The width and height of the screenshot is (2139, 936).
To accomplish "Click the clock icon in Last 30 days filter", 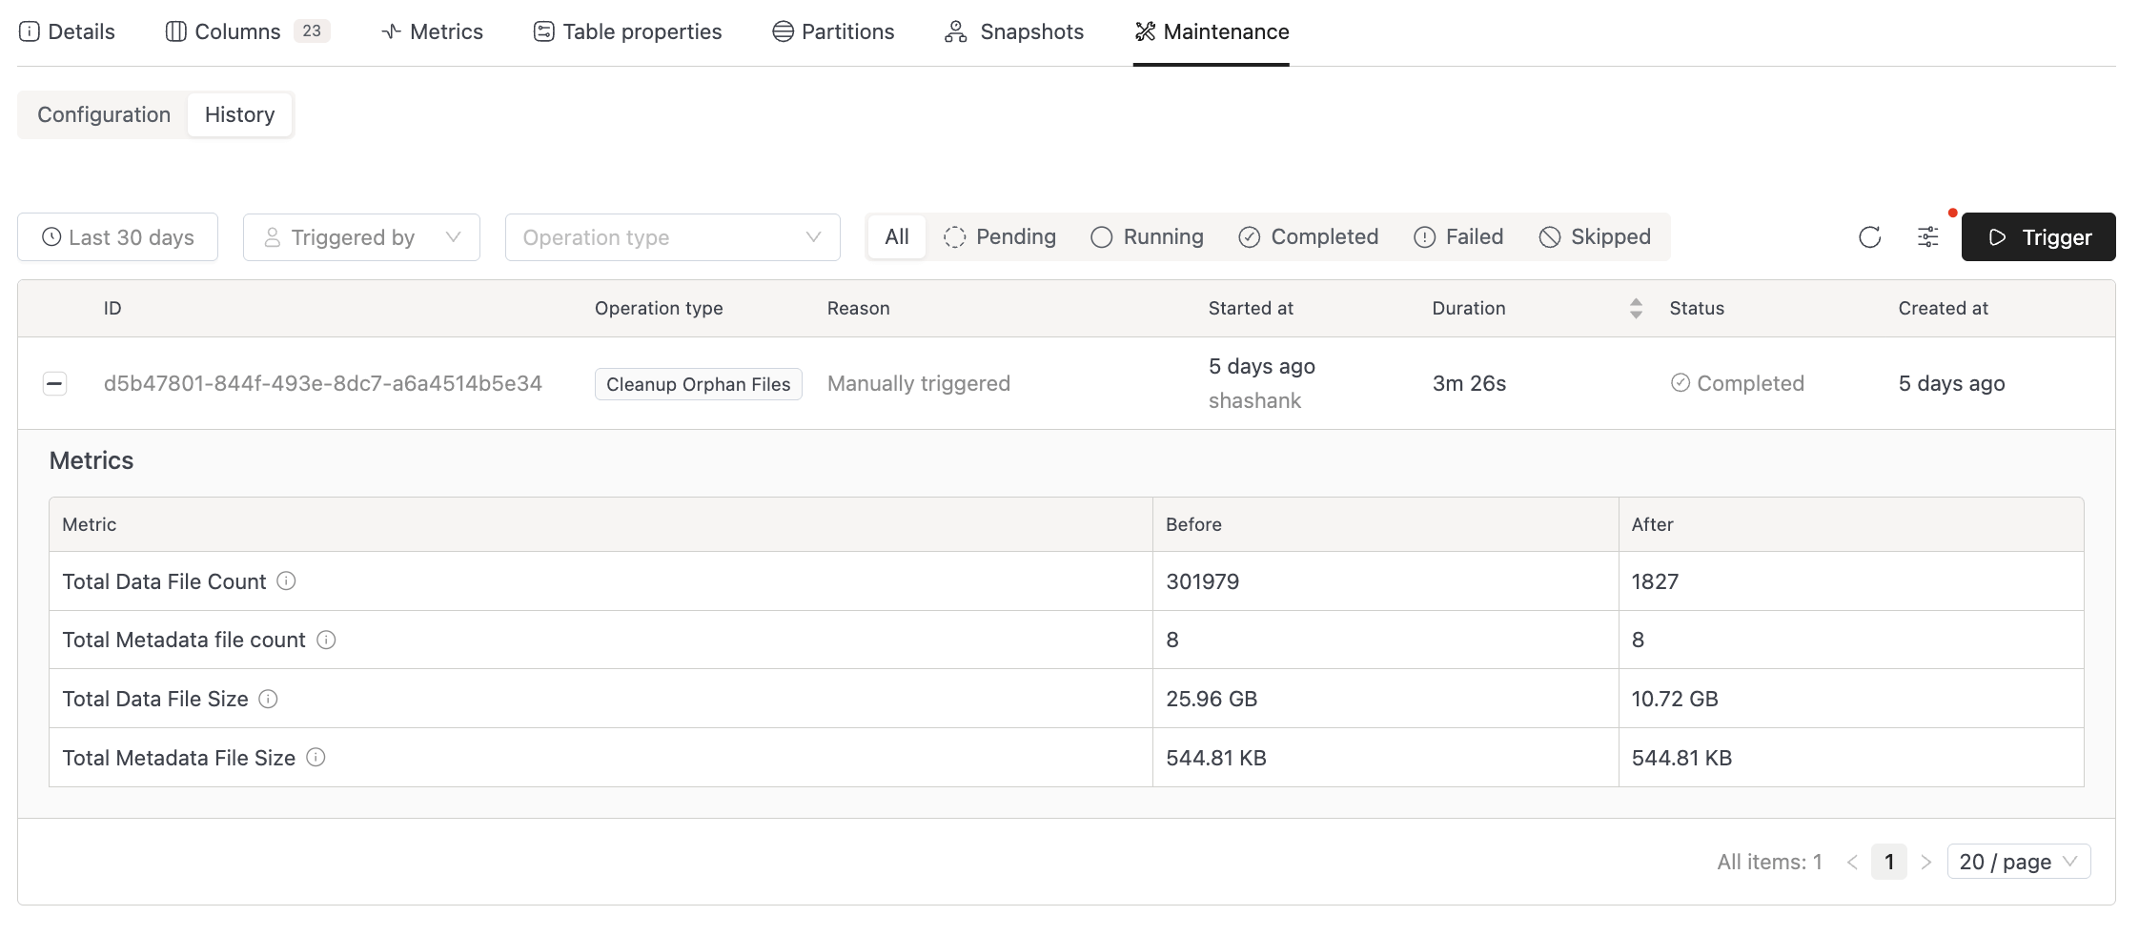I will (53, 236).
